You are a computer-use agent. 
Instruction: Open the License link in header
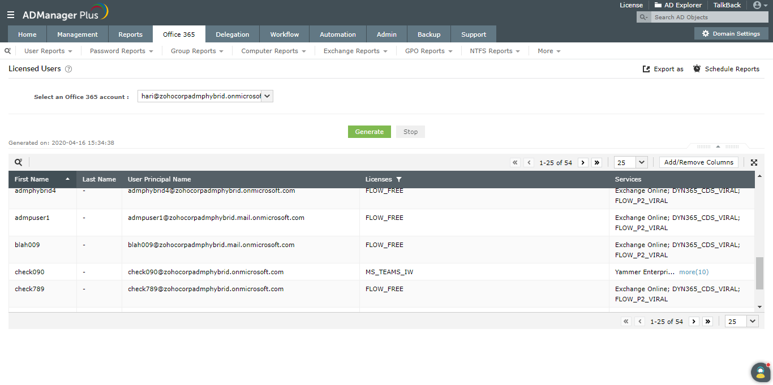pos(631,5)
